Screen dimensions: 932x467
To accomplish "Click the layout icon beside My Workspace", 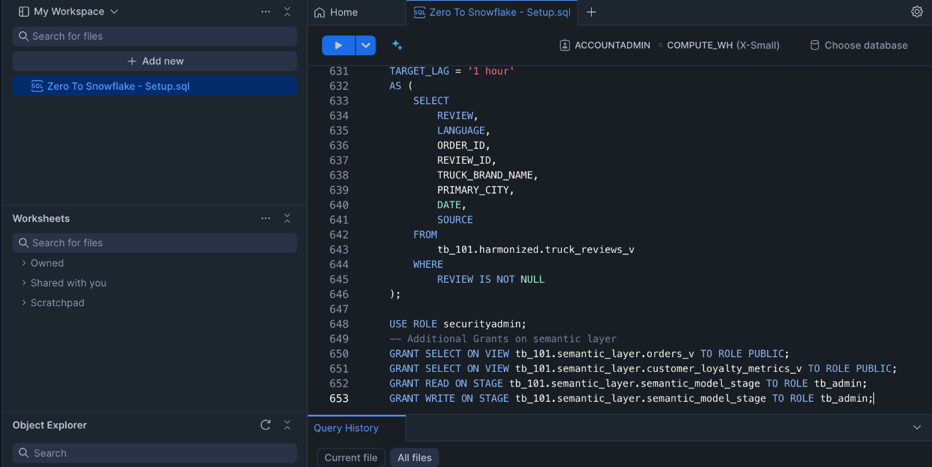I will pos(24,11).
